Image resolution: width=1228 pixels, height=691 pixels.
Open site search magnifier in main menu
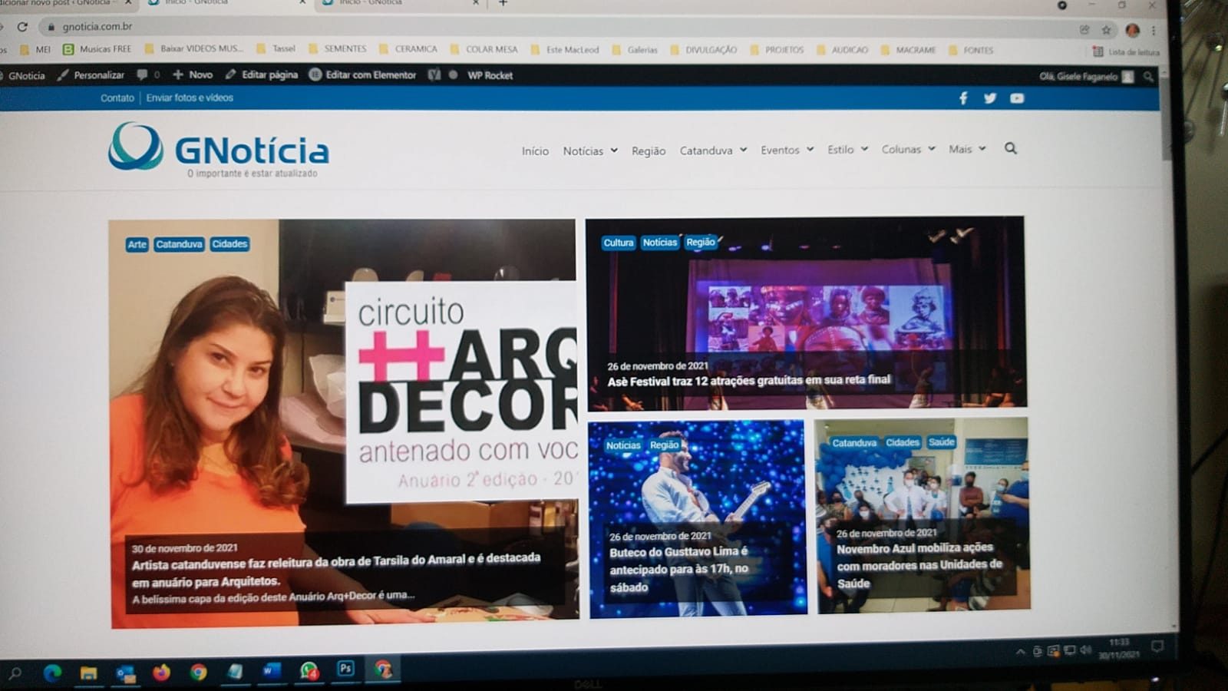click(1011, 148)
